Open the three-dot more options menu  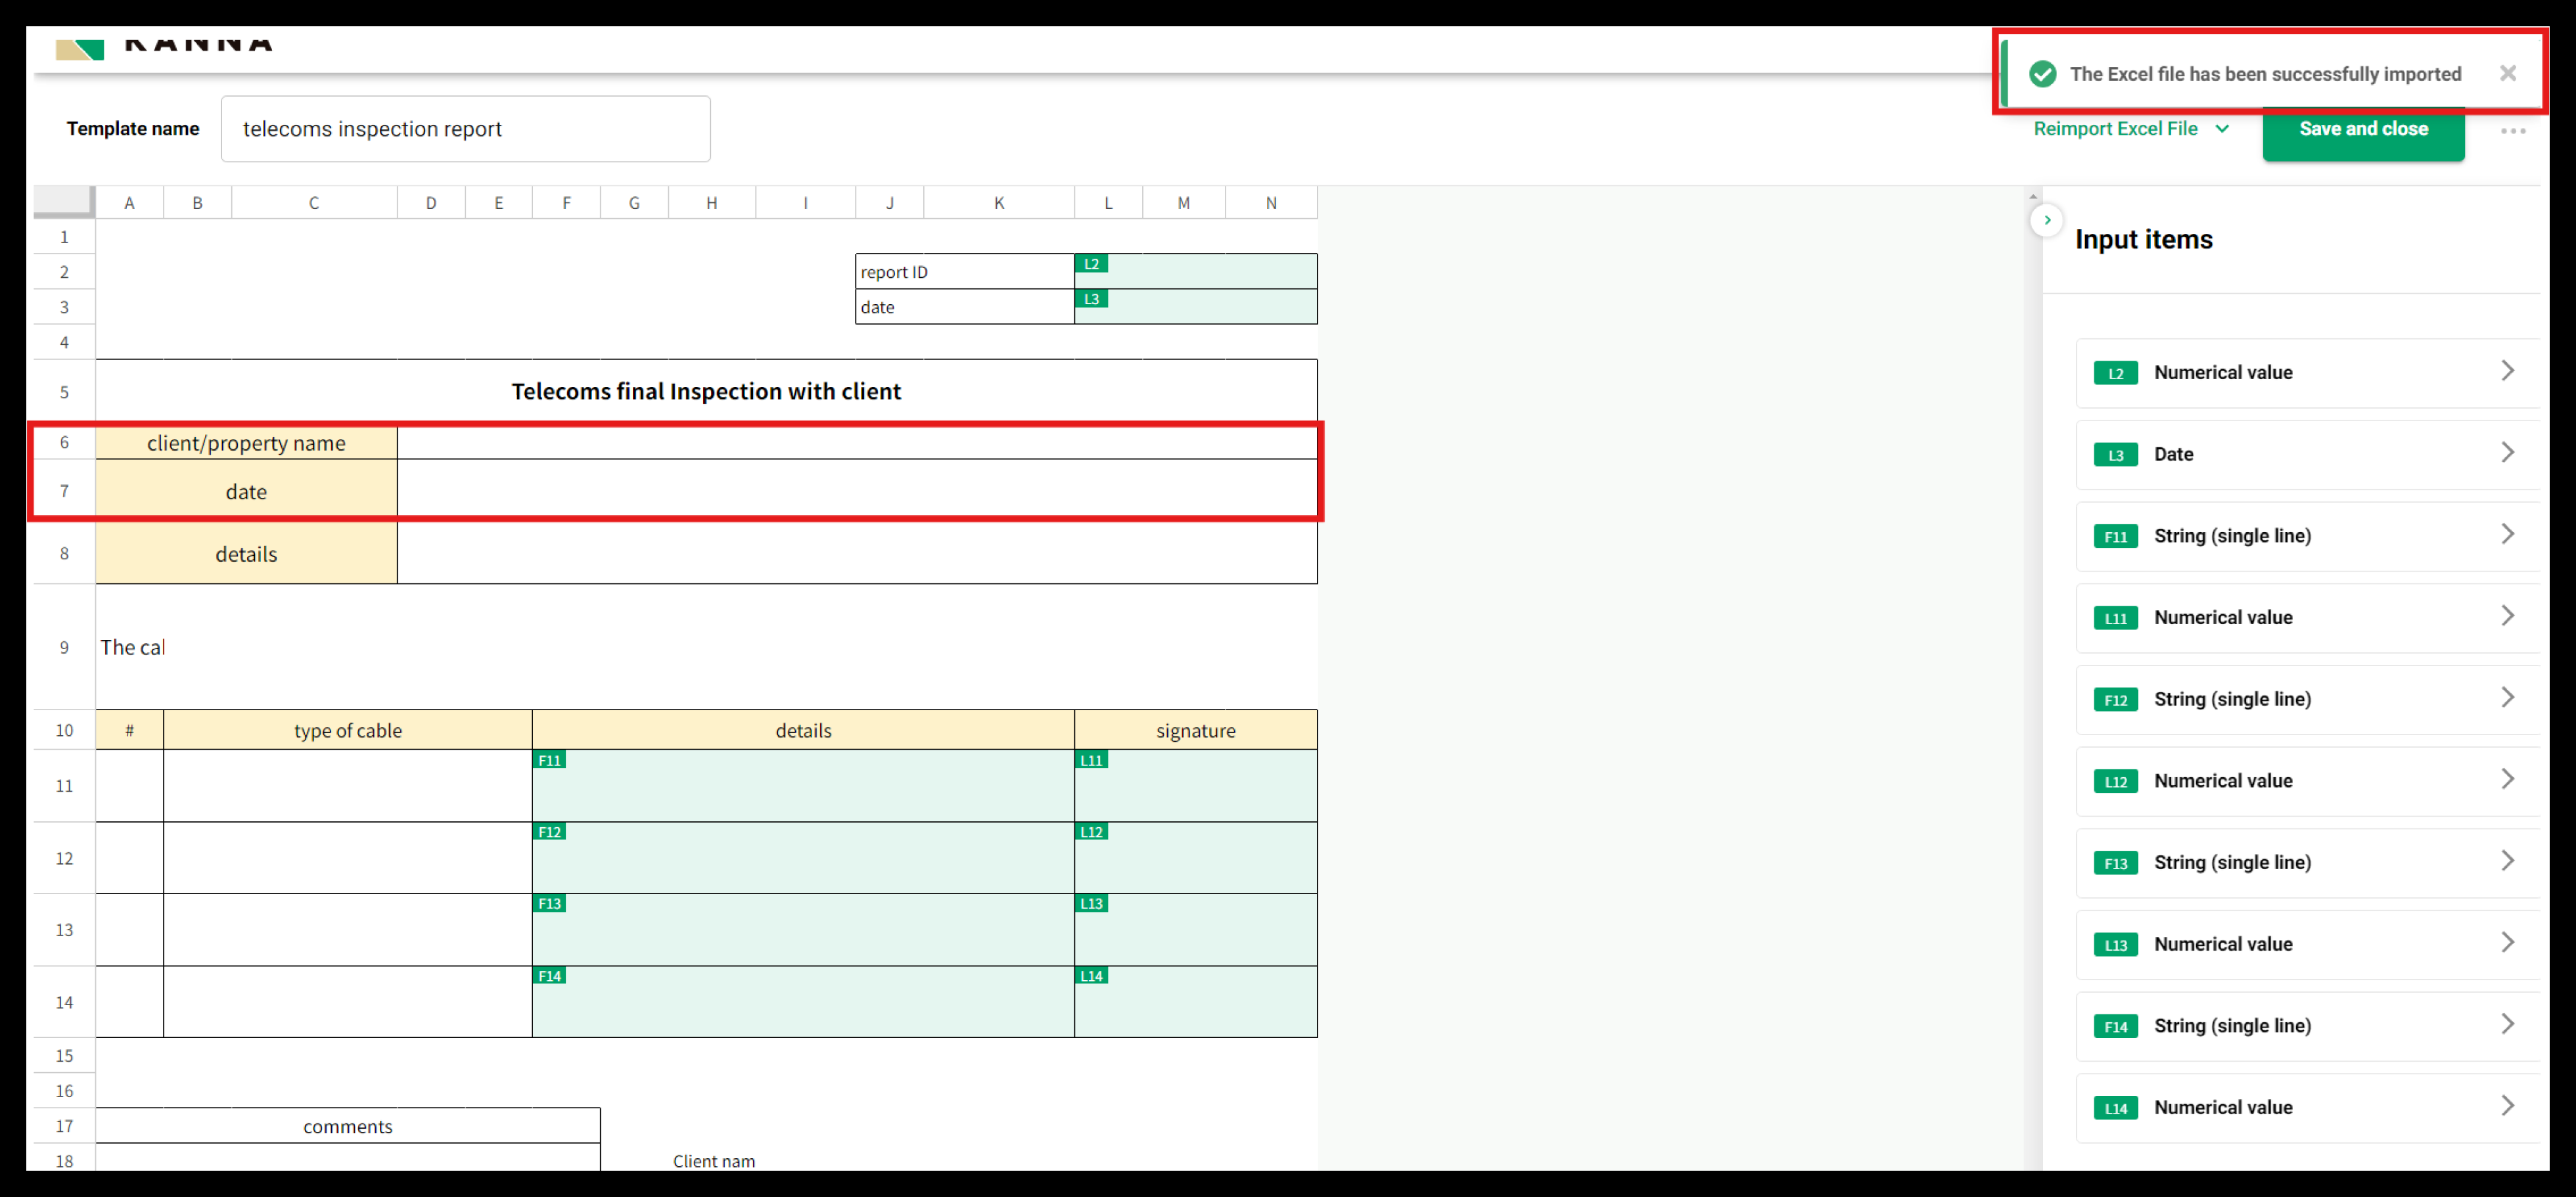coord(2512,131)
